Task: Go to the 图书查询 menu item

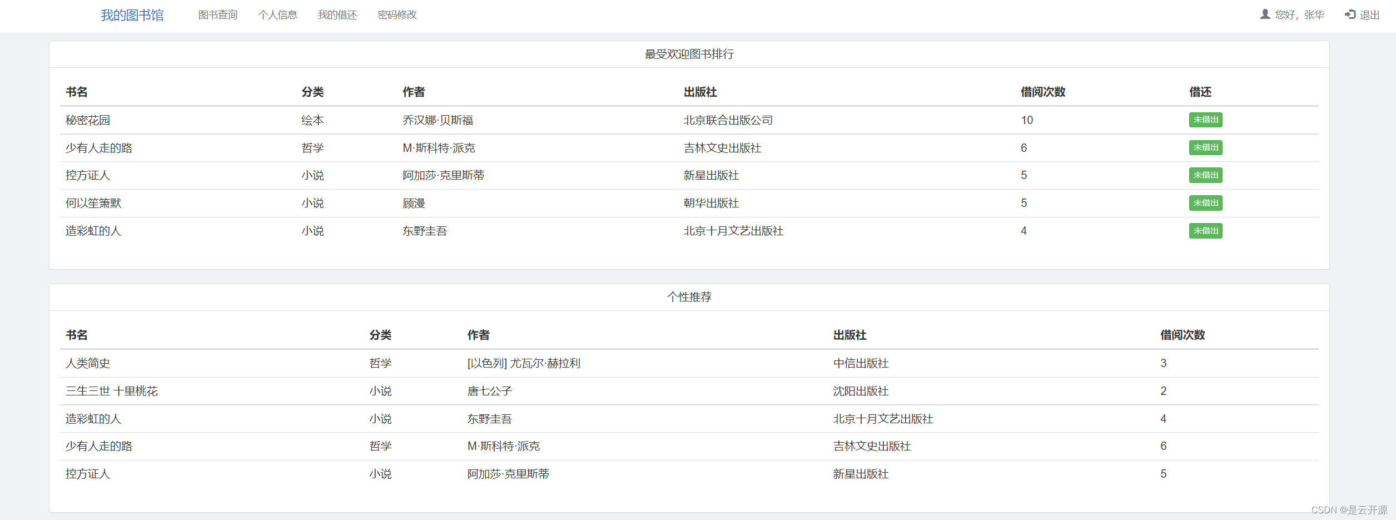Action: (218, 15)
